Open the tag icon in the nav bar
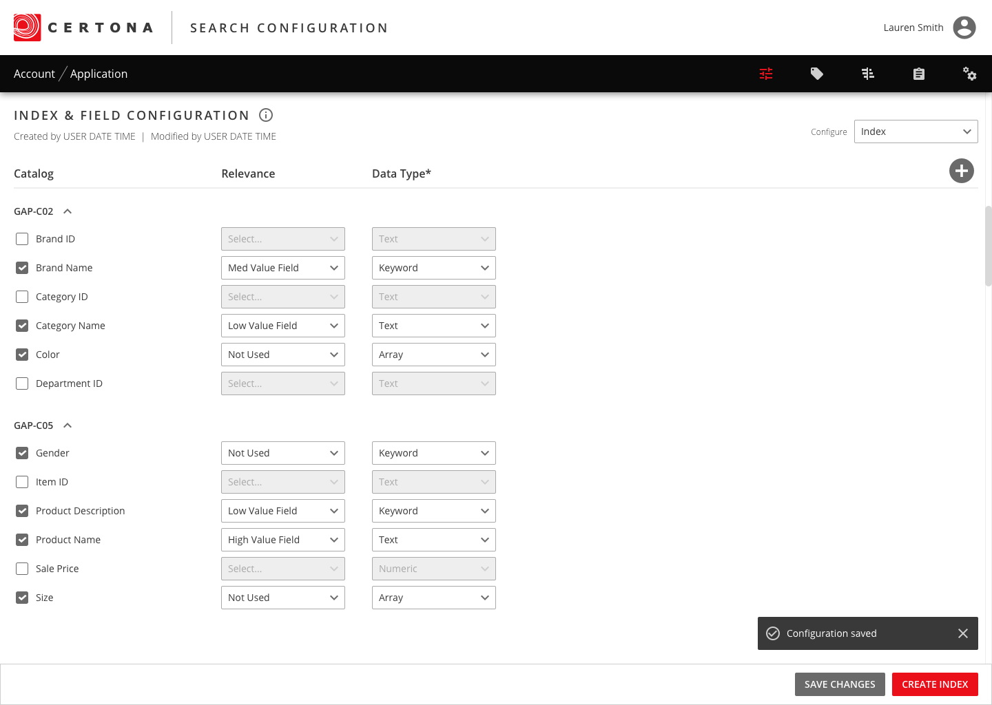Screen dimensions: 992x705 [x=817, y=74]
